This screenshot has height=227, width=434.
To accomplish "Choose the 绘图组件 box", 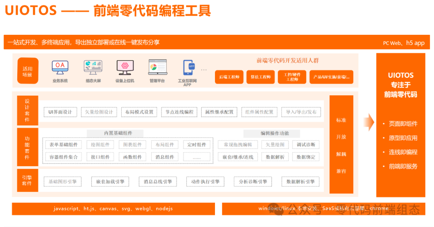I will [x=100, y=145].
